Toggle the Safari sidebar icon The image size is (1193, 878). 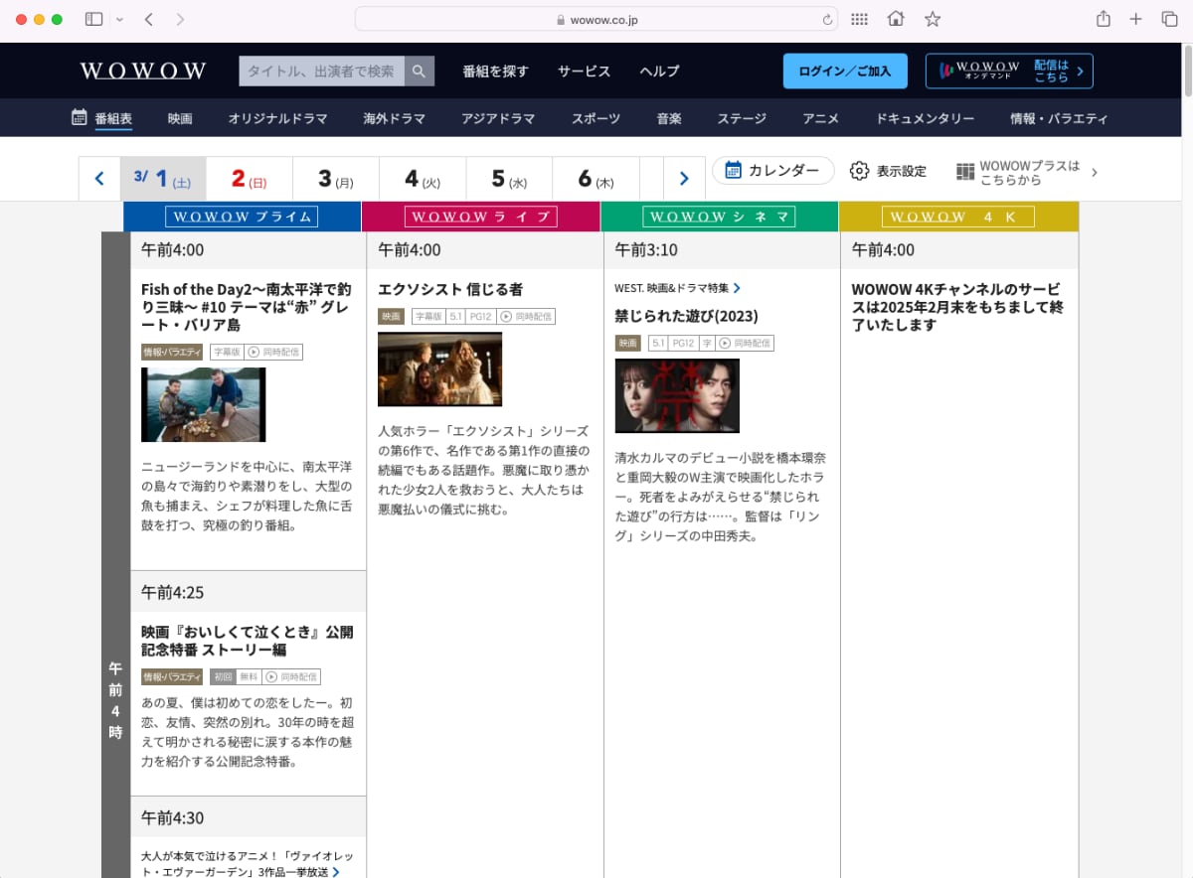pyautogui.click(x=93, y=18)
